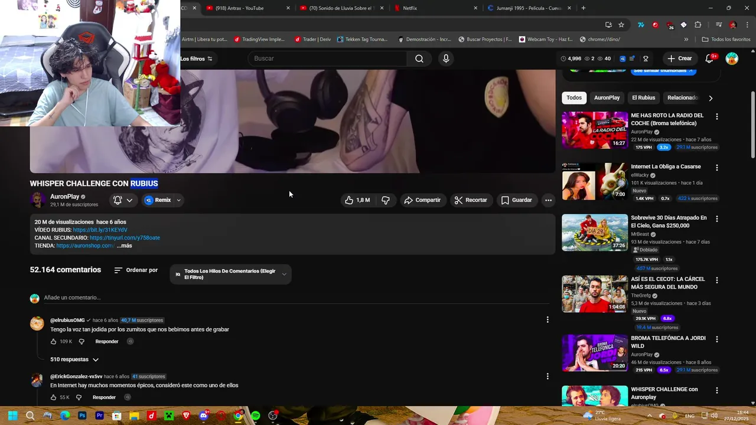This screenshot has width=756, height=425.
Task: Select the AuronPlay chip
Action: 607,98
